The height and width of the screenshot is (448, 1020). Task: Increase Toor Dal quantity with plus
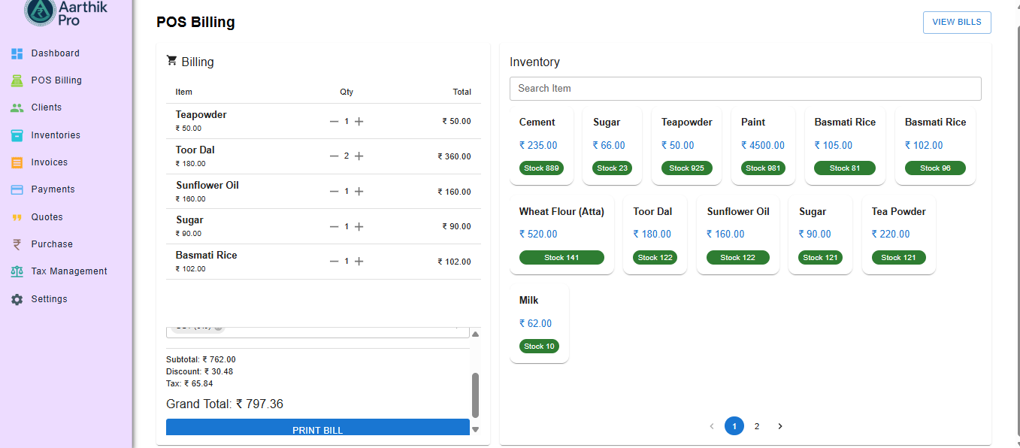[359, 156]
